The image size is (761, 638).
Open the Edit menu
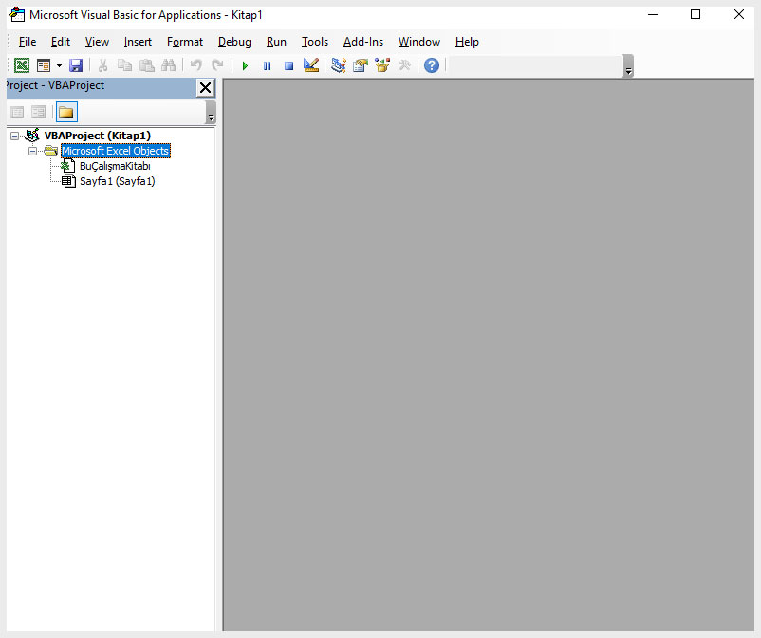(61, 42)
